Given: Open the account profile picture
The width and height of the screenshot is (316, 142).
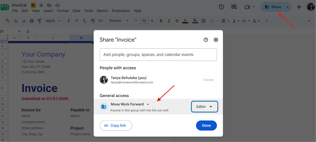Looking at the screenshot, I should [311, 7].
